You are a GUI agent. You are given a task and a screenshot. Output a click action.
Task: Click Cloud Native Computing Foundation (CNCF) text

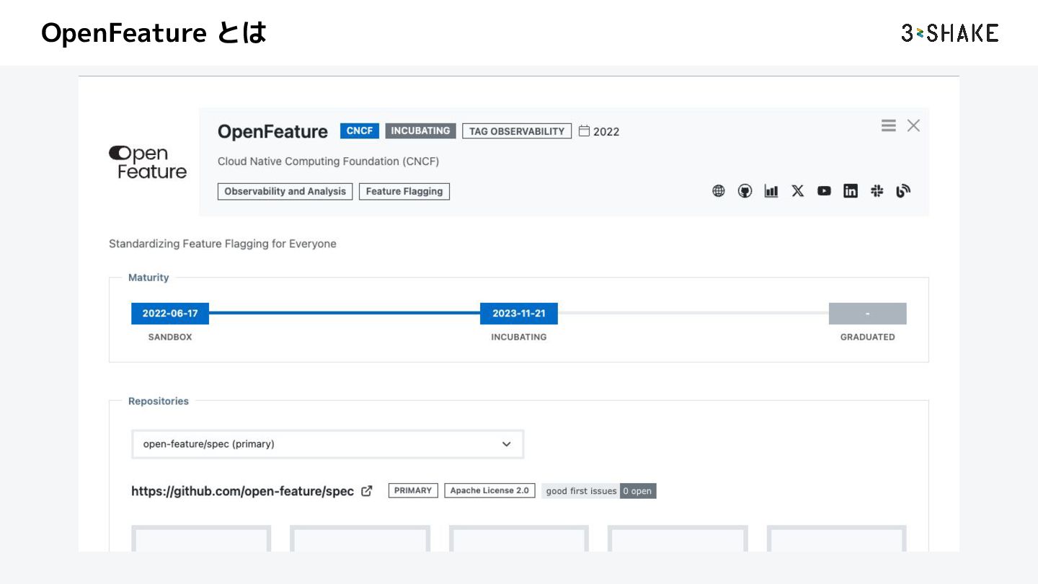(x=328, y=162)
